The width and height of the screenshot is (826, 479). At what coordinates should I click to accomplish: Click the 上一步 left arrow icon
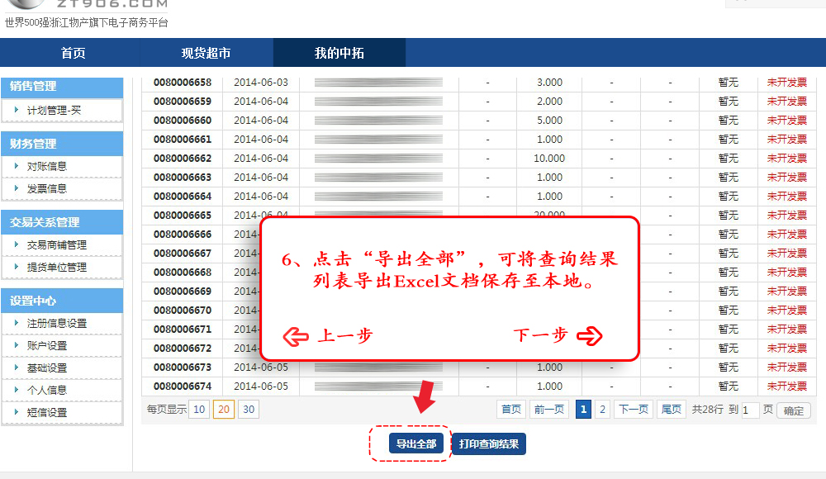point(296,335)
